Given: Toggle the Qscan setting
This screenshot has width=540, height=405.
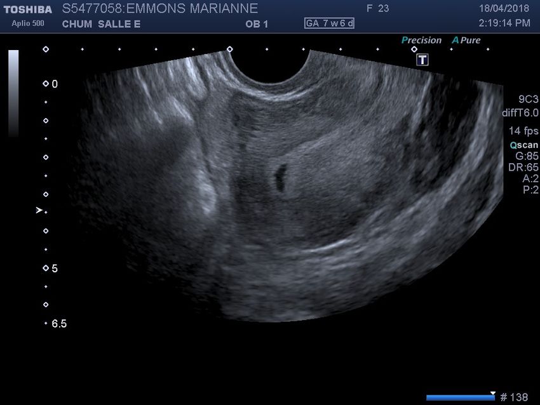Looking at the screenshot, I should coord(524,145).
